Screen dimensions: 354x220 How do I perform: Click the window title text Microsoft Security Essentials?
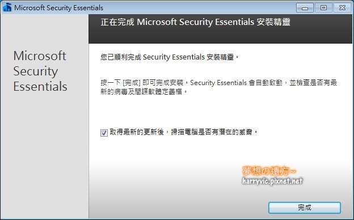tap(58, 8)
